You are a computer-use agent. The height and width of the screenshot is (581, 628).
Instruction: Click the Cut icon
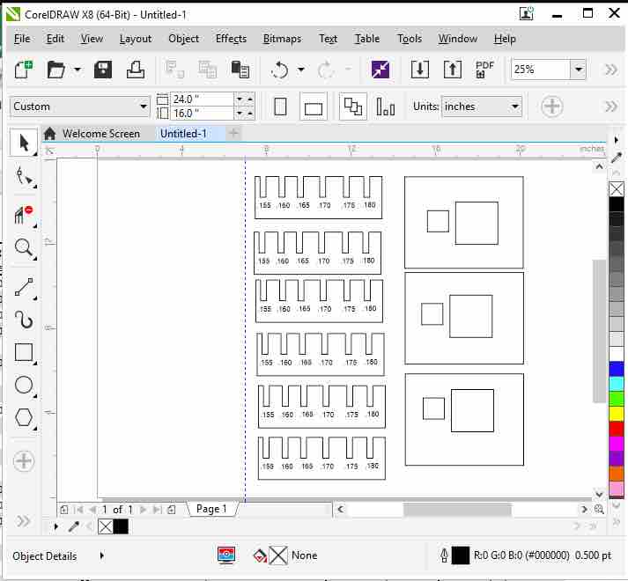point(174,70)
